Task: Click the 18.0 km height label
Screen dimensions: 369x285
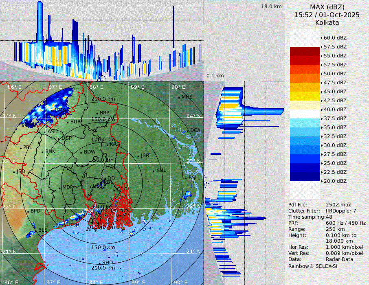Action: pyautogui.click(x=271, y=7)
